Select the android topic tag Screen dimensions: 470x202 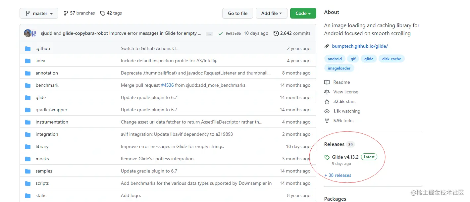335,59
